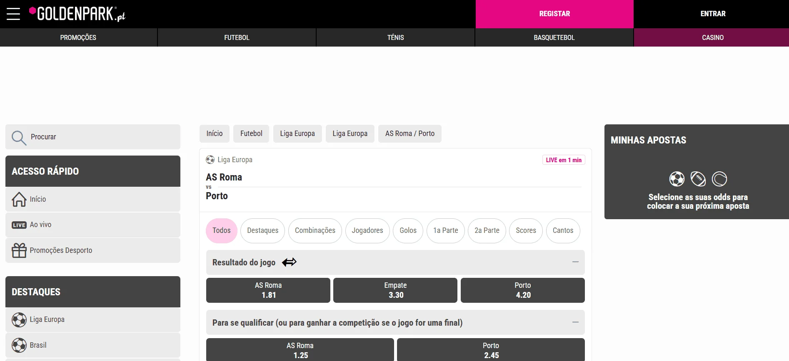This screenshot has width=789, height=361.
Task: Click the Liga Europa label above AS Roma
Action: pyautogui.click(x=235, y=160)
